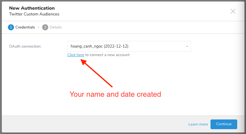
Task: Select the Credentials step
Action: click(25, 27)
